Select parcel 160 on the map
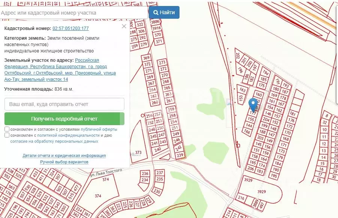This screenshot has width=338, height=218. (259, 94)
